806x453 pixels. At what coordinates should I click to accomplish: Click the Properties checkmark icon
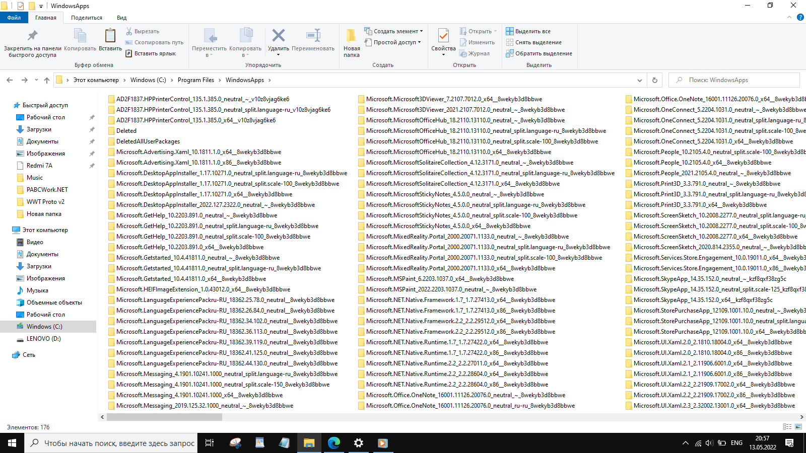coord(443,35)
